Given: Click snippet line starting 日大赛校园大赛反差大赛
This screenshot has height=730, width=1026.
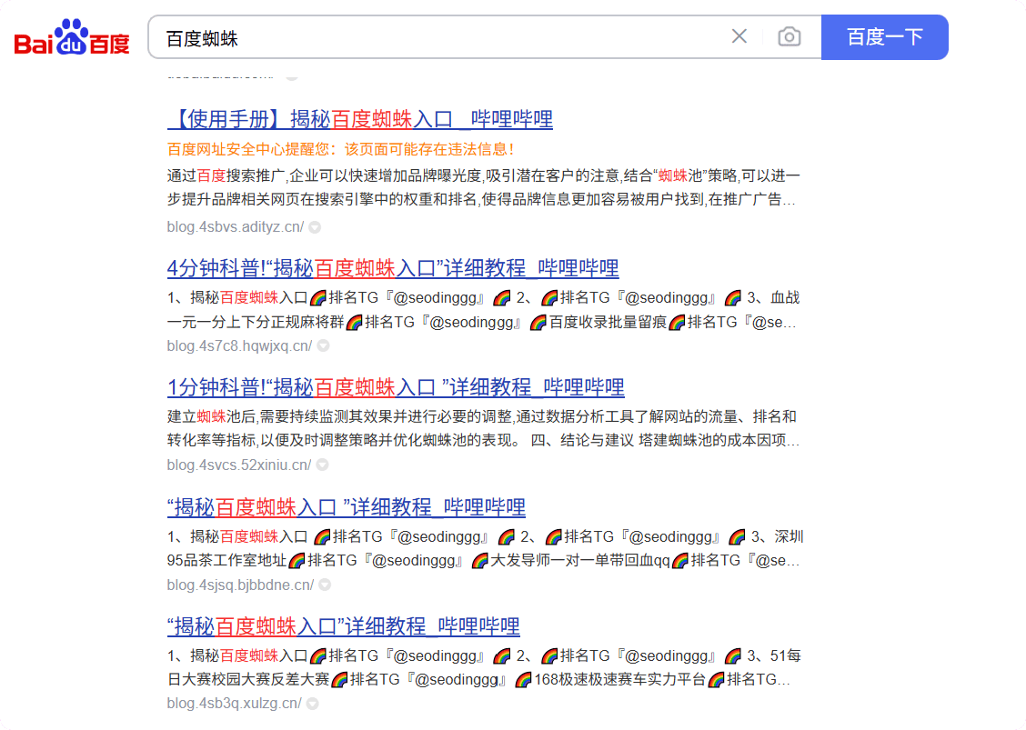Looking at the screenshot, I should click(x=478, y=680).
